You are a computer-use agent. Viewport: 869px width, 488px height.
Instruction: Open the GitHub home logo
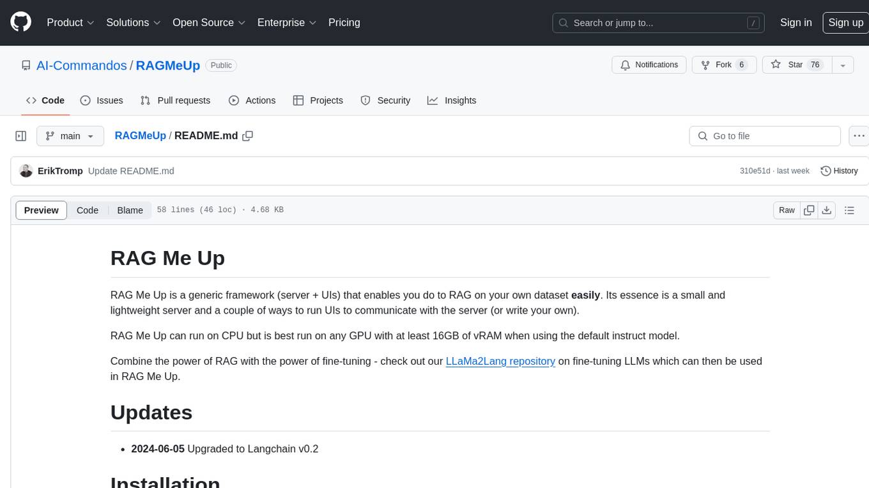point(20,22)
